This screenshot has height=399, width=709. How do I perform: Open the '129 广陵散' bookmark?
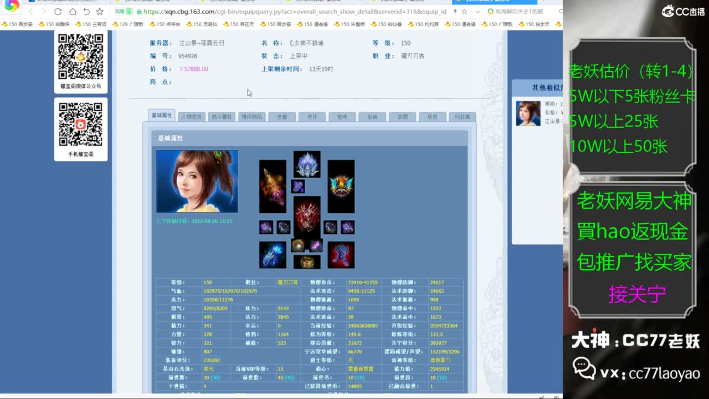click(128, 24)
